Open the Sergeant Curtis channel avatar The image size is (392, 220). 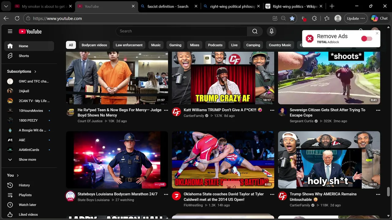(x=282, y=112)
